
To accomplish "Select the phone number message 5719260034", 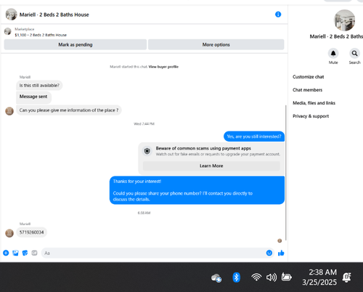I will click(32, 232).
